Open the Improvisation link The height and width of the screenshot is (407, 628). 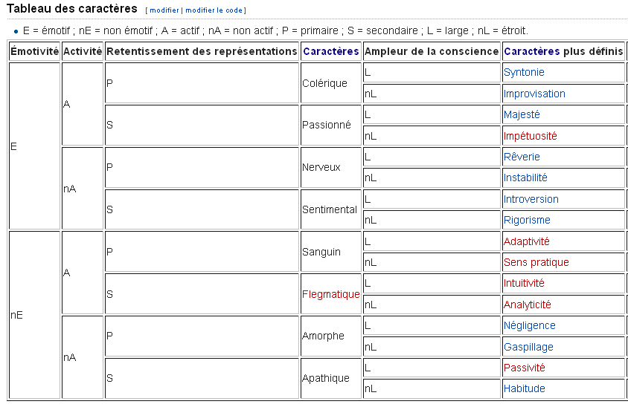coord(534,94)
